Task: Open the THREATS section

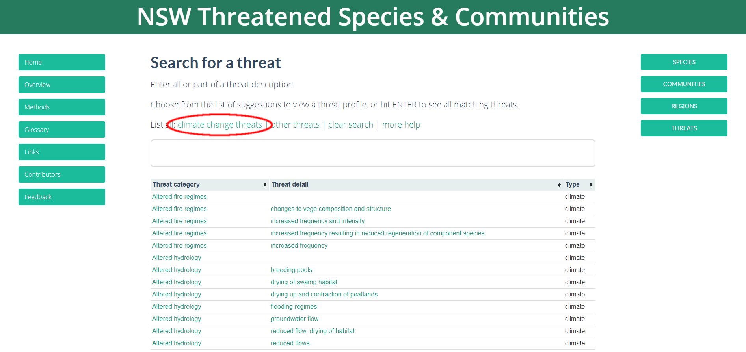Action: (x=684, y=128)
